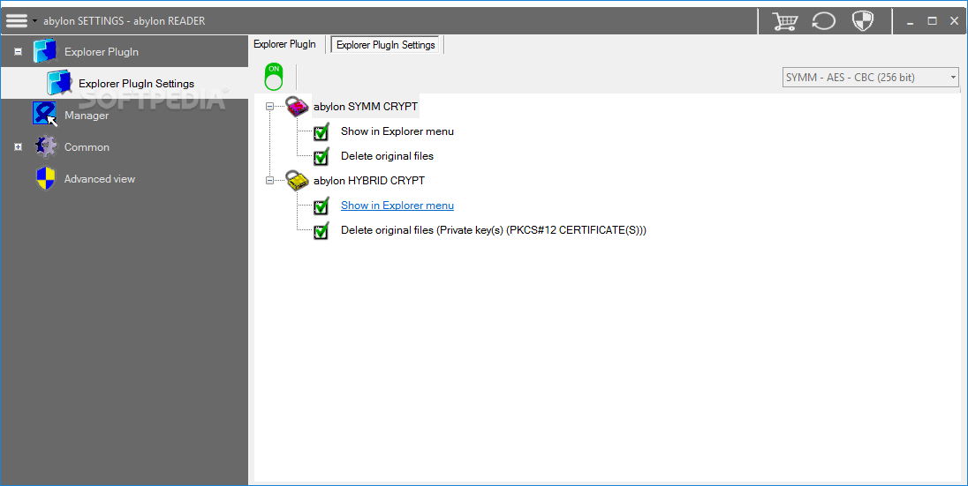Image resolution: width=968 pixels, height=486 pixels.
Task: Click the yellow HYBRID CRYPT padlock icon
Action: 297,180
